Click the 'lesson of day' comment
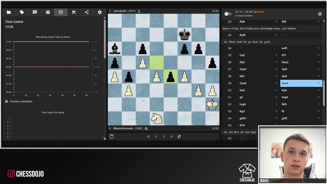327x184 pixels. point(259,28)
